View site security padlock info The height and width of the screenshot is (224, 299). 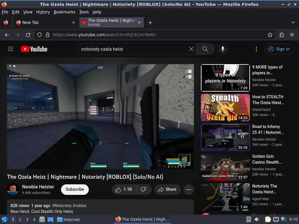coord(48,35)
